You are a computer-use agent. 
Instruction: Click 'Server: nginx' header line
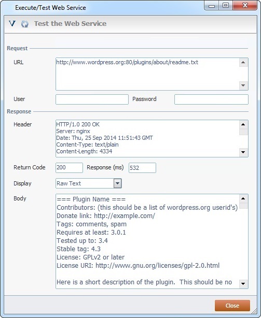73,131
